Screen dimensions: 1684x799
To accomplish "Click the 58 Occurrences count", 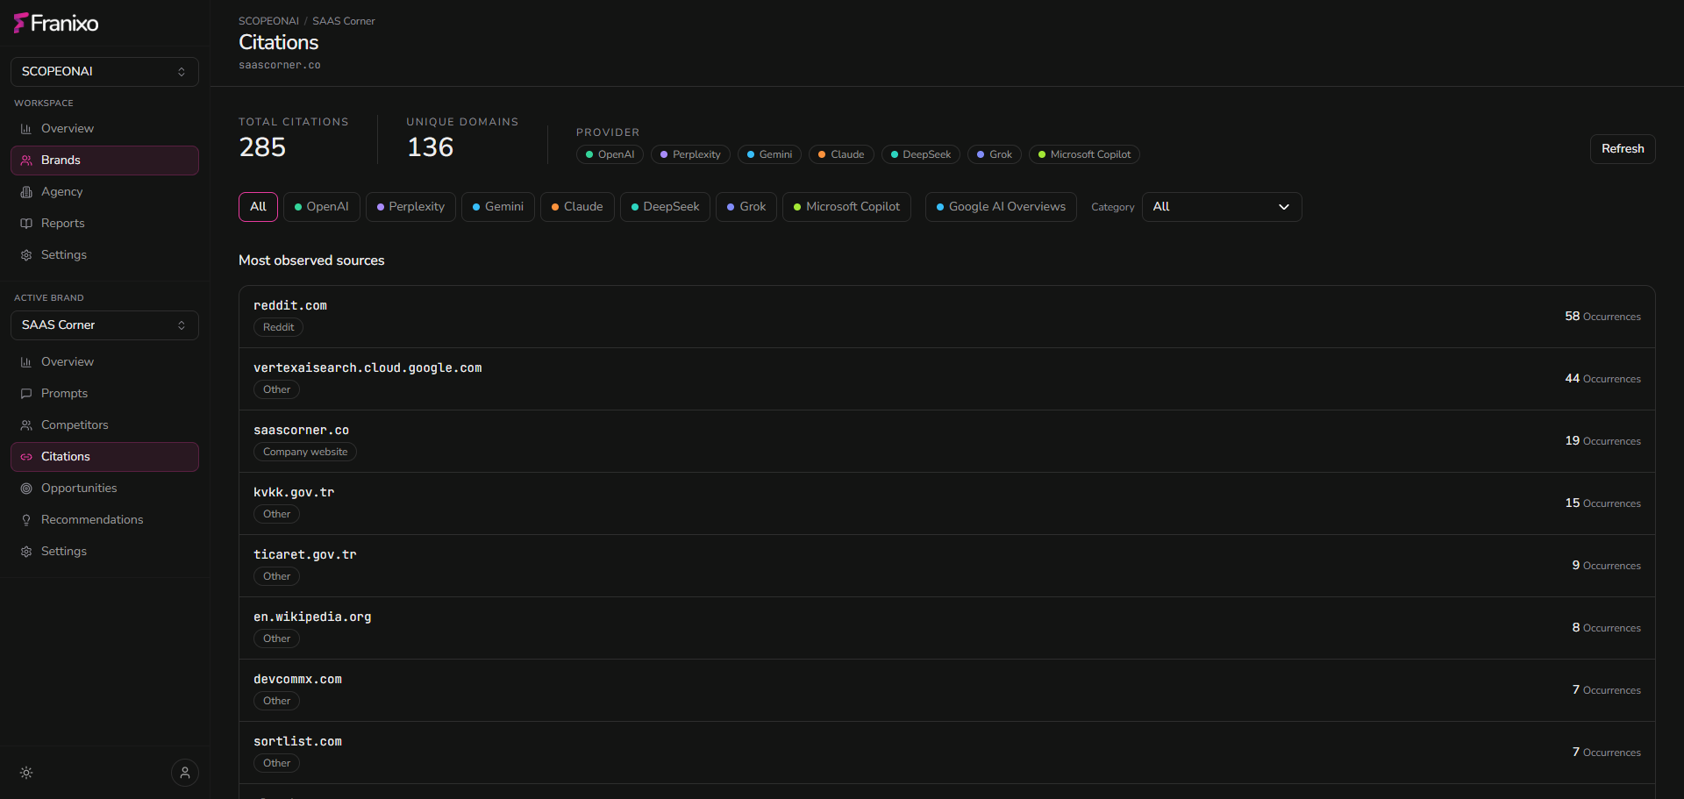I will coord(1602,317).
